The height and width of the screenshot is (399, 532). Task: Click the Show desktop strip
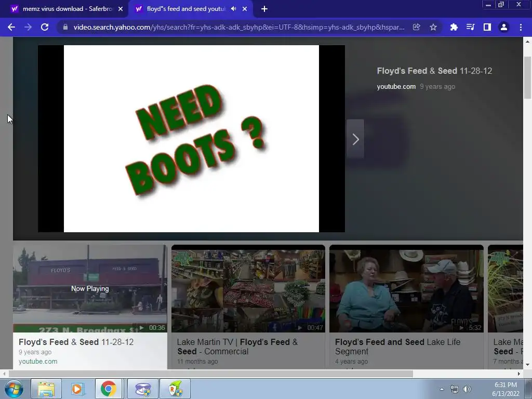pyautogui.click(x=528, y=389)
